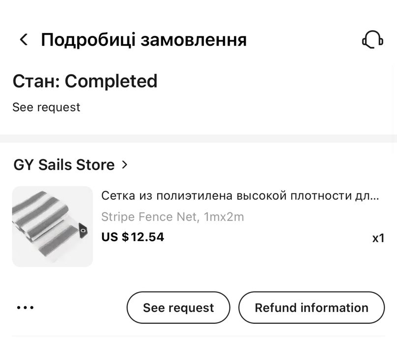Click the US $12.54 price

point(133,237)
